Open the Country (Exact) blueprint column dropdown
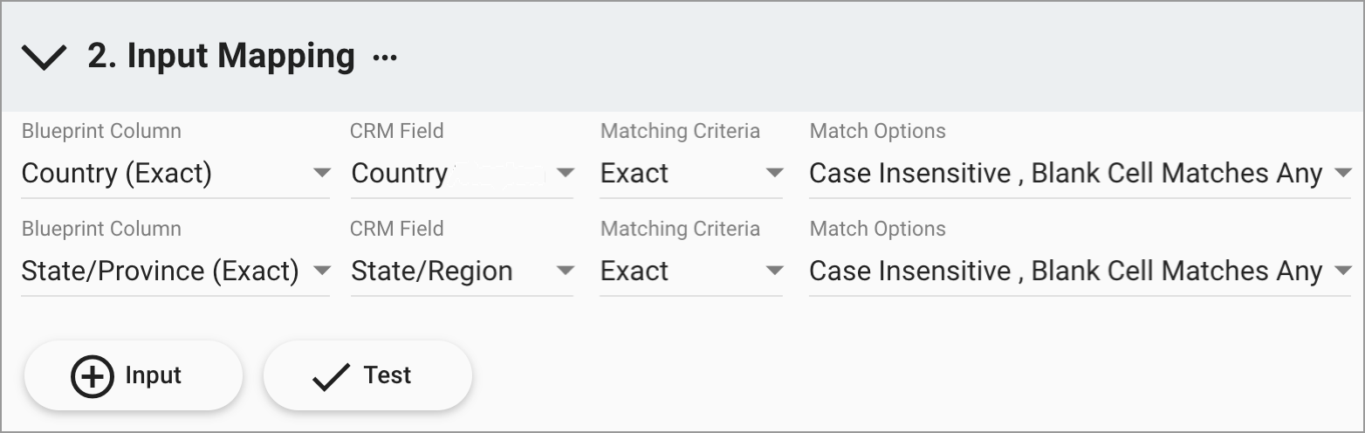The image size is (1365, 433). (175, 174)
